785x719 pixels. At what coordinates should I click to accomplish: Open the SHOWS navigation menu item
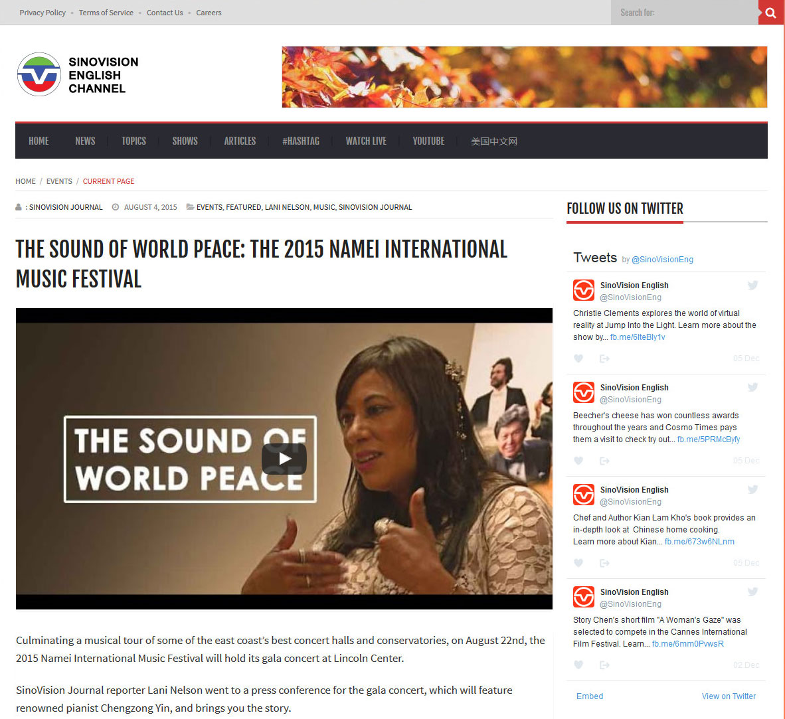pos(185,141)
